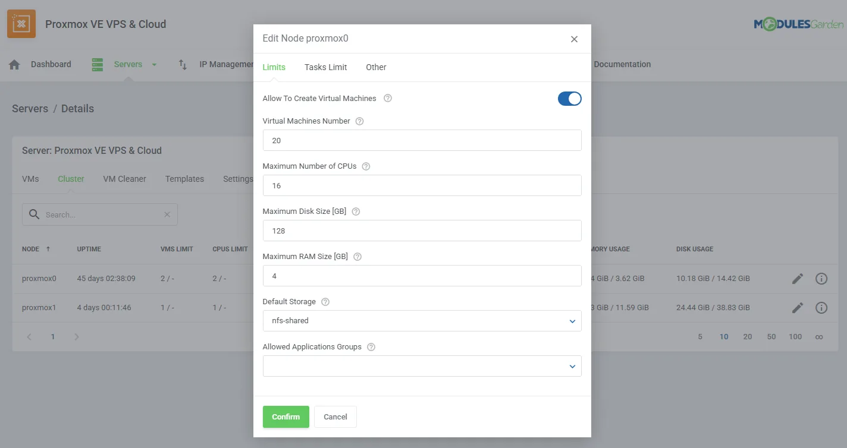Open help for Maximum Disk Size
847x448 pixels.
[356, 212]
